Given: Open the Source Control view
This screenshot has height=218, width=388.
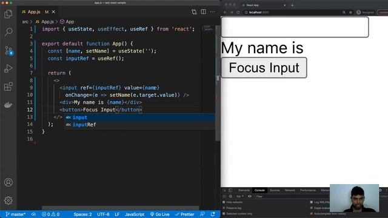Looking at the screenshot, I should pos(9,50).
